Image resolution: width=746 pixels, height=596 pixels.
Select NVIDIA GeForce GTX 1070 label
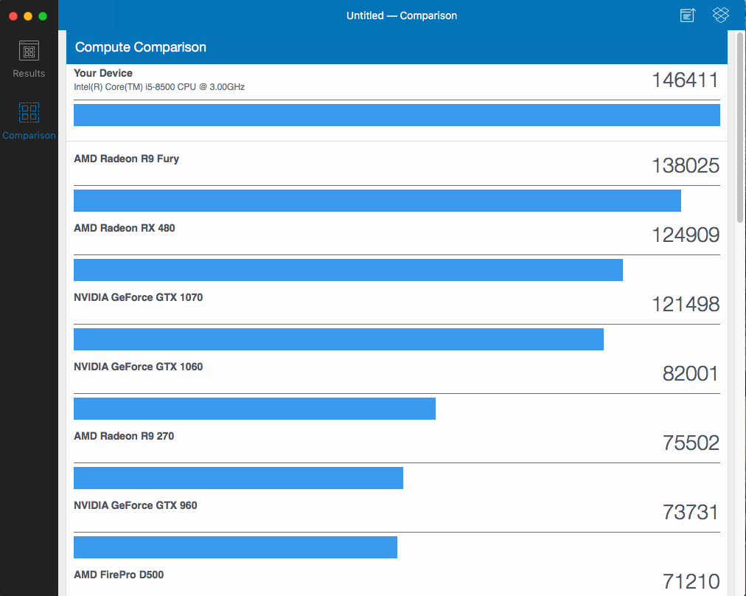point(139,297)
